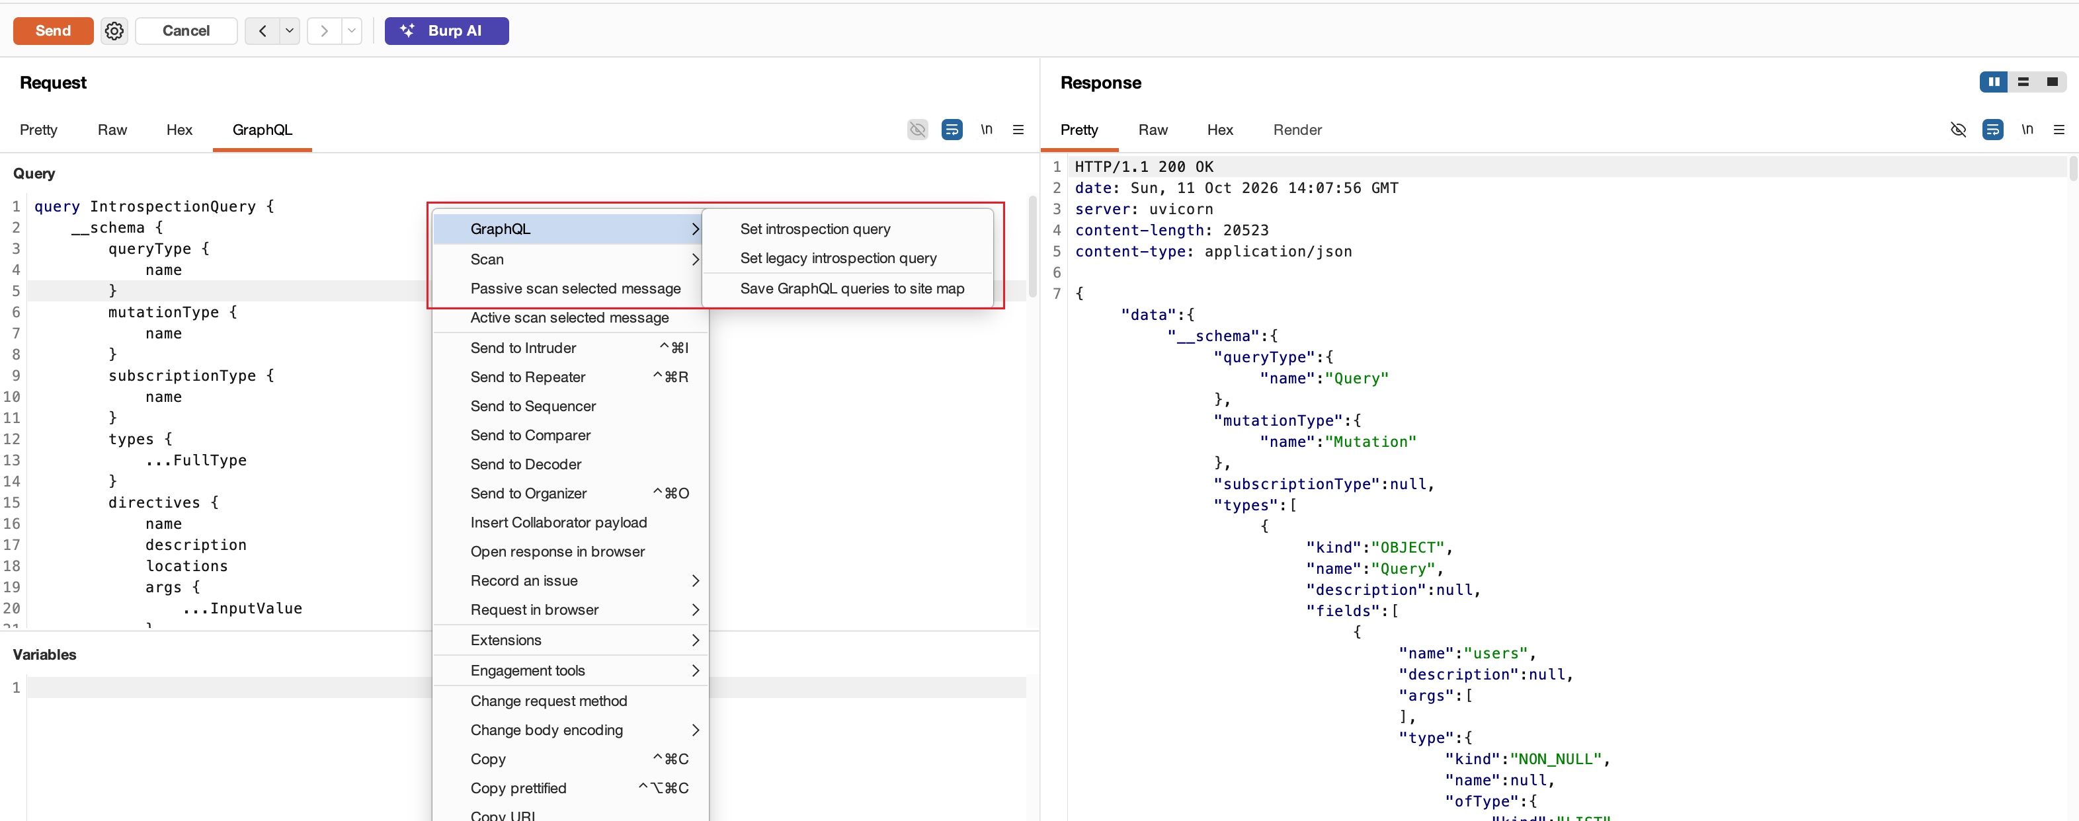Toggle line wrap in Response panel
Image resolution: width=2079 pixels, height=821 pixels.
click(x=1992, y=129)
